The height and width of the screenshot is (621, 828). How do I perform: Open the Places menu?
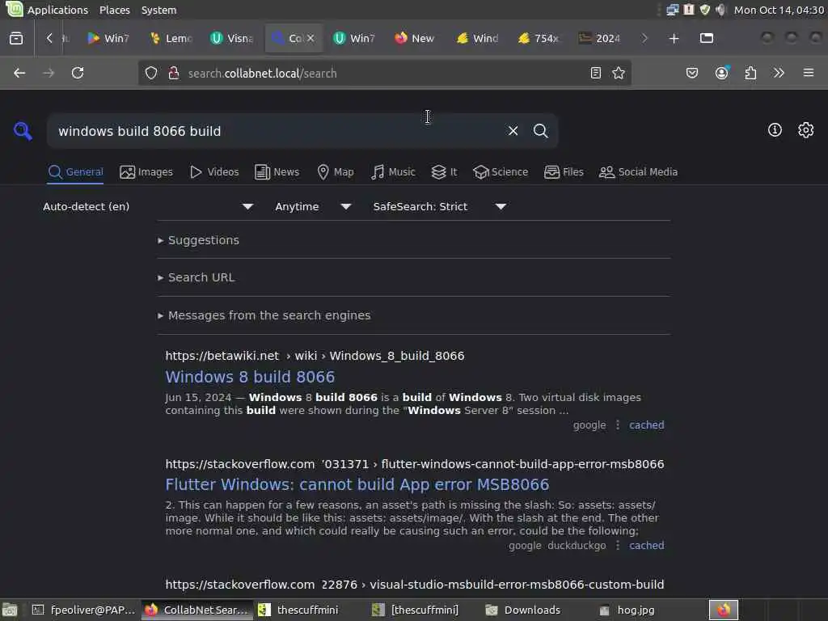(x=115, y=10)
